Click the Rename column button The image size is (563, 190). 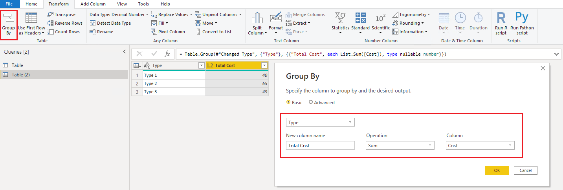101,32
